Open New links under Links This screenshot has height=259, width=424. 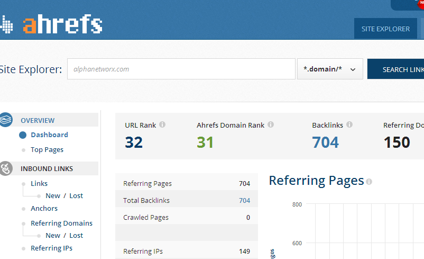coord(53,195)
